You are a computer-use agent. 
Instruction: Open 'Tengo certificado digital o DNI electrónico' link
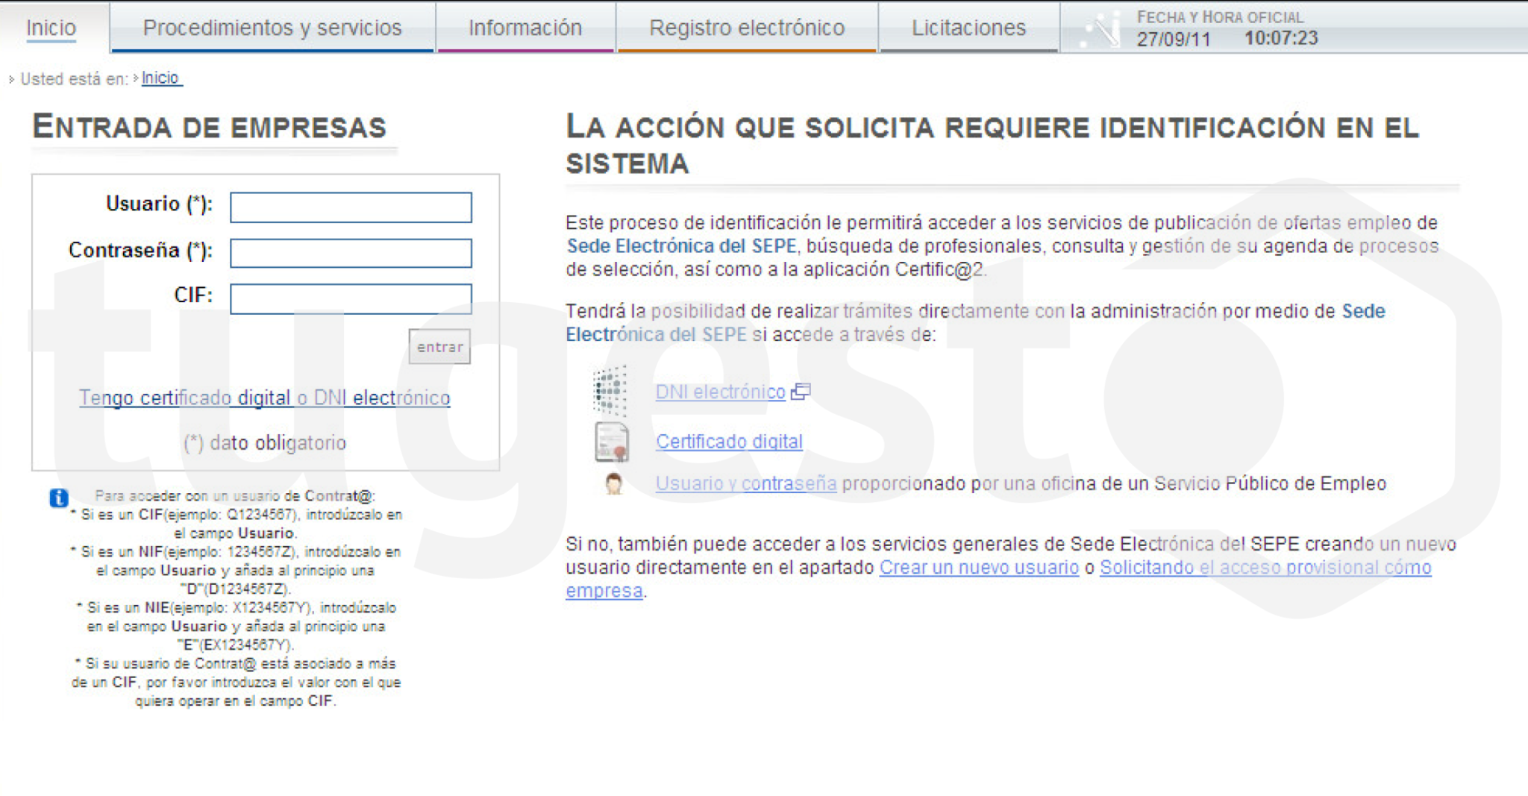point(265,398)
